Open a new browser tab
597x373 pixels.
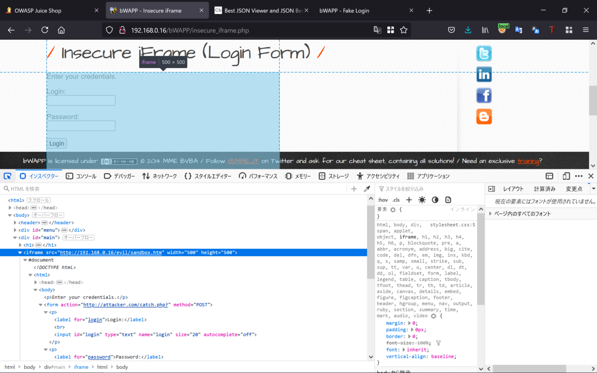[x=429, y=10]
